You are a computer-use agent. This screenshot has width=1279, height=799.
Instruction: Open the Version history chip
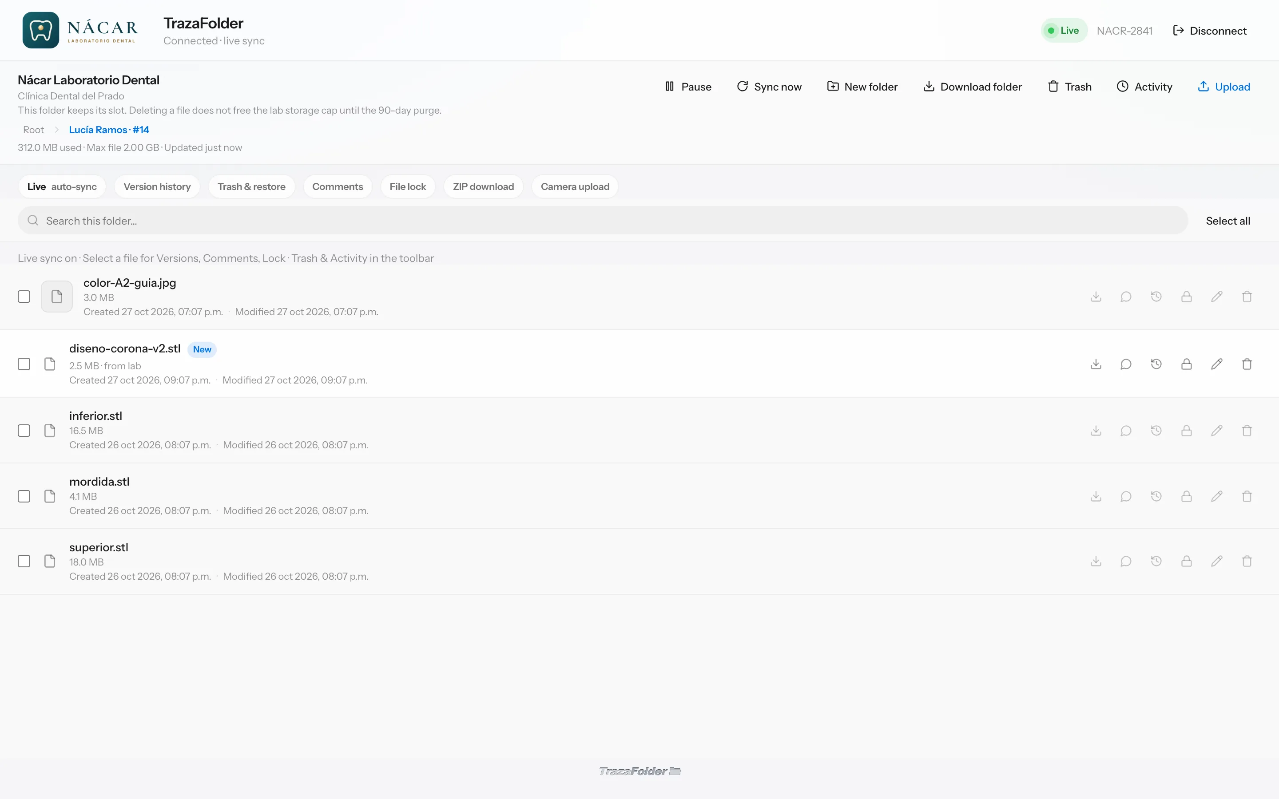[157, 186]
